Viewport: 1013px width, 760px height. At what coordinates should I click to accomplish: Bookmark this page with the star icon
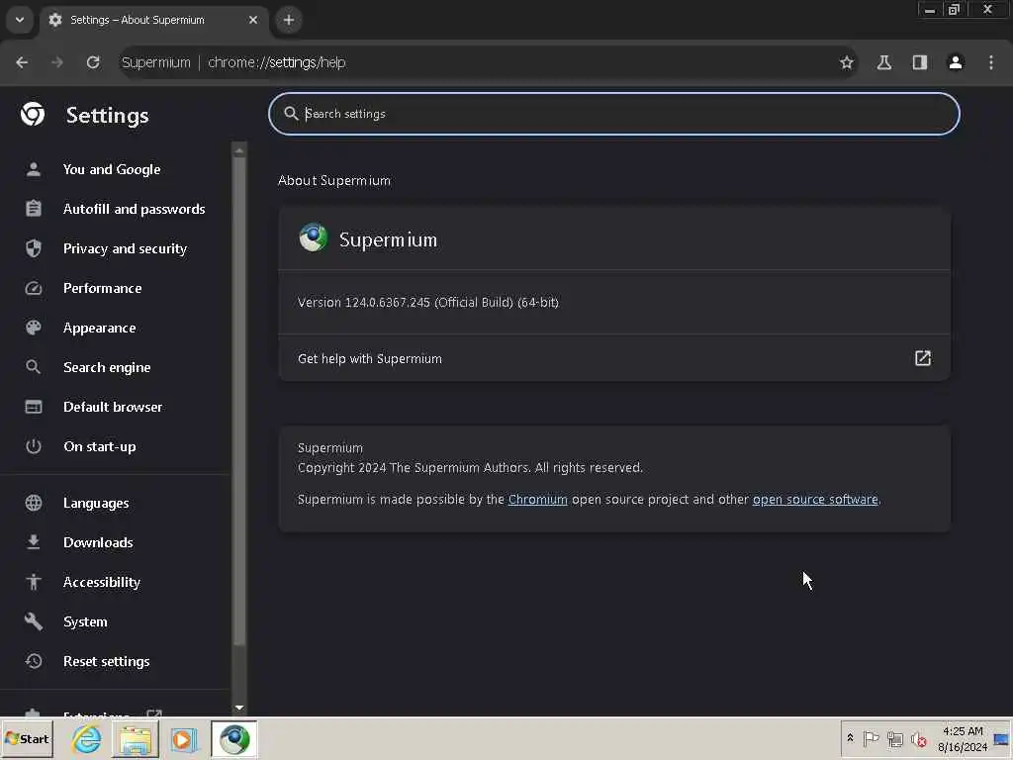847,62
